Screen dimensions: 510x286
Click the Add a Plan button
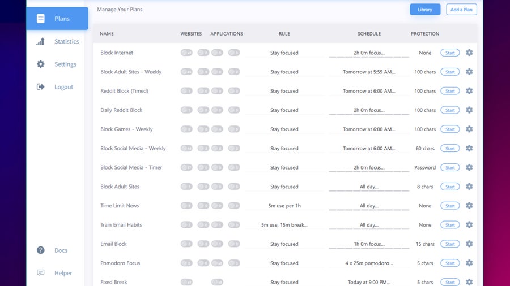461,10
